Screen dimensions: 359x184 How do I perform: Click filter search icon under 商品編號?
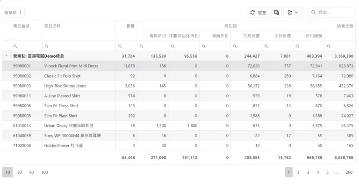click(15, 46)
